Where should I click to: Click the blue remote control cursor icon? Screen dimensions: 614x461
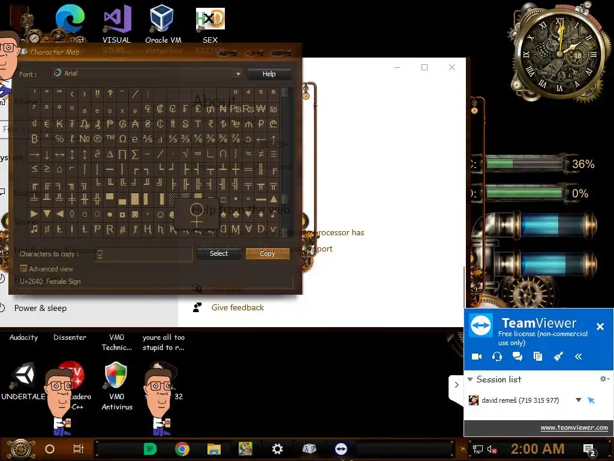[591, 400]
